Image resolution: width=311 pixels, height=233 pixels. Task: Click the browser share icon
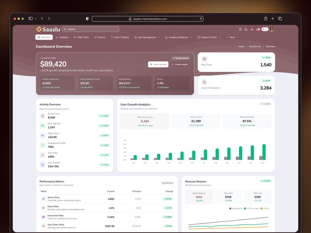pyautogui.click(x=266, y=18)
